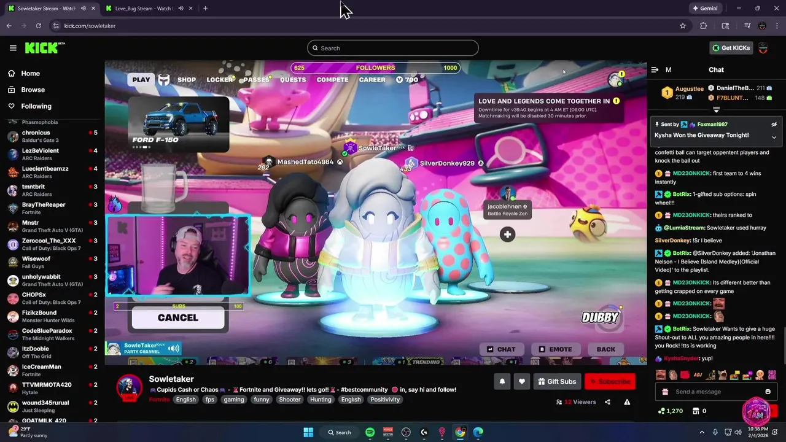
Task: Click Sowletaker channel avatar below video
Action: 130,387
